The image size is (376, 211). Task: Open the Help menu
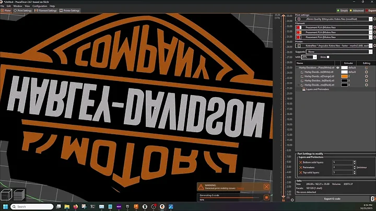click(x=52, y=6)
